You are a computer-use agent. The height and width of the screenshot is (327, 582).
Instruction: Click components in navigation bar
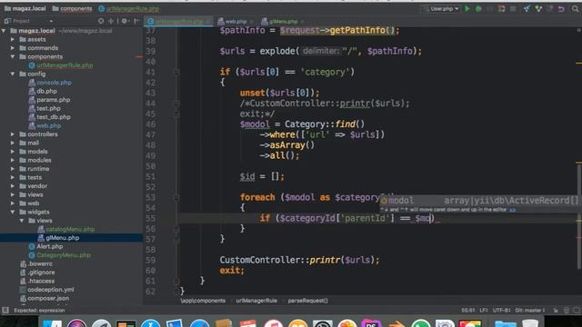[x=72, y=8]
